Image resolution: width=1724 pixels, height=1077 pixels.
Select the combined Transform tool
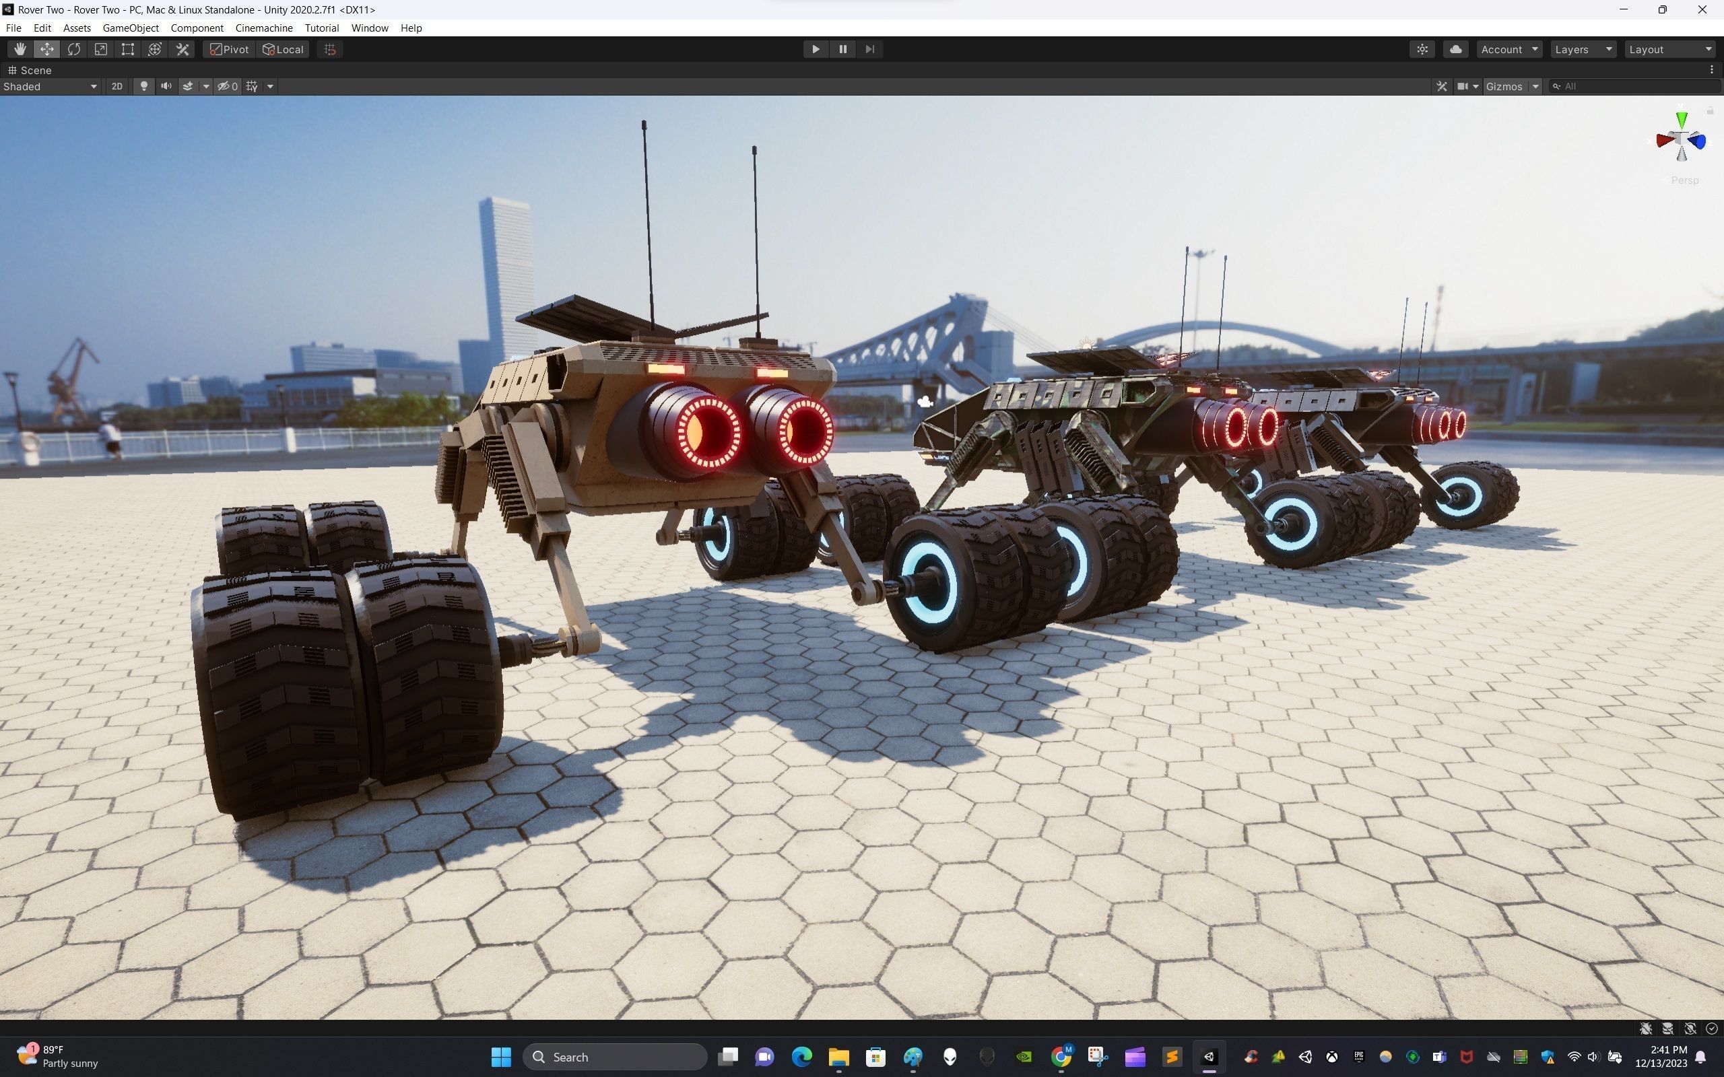point(155,49)
